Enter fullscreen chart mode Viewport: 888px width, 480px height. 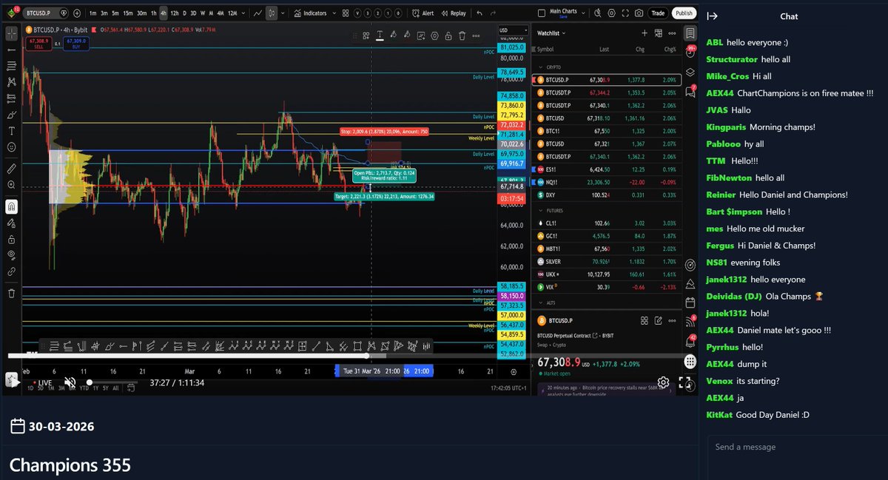pos(625,13)
